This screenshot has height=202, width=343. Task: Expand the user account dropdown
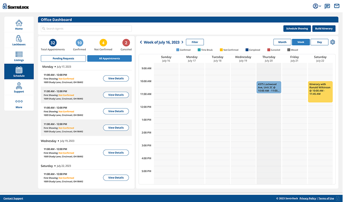click(x=317, y=6)
